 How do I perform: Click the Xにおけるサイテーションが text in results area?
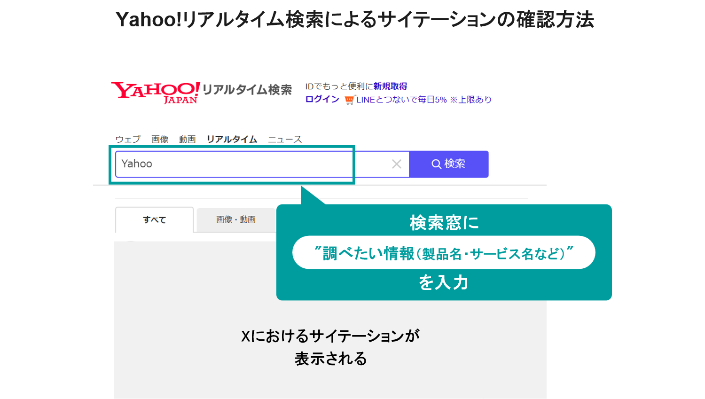point(330,336)
